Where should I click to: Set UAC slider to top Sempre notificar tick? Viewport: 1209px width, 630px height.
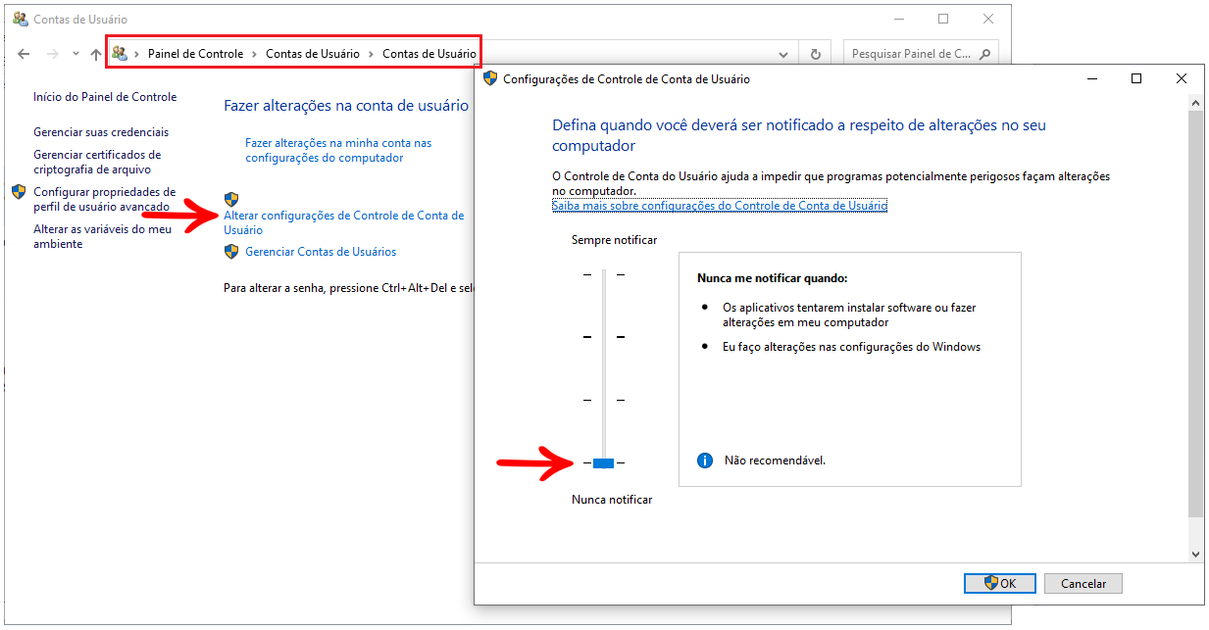click(604, 275)
